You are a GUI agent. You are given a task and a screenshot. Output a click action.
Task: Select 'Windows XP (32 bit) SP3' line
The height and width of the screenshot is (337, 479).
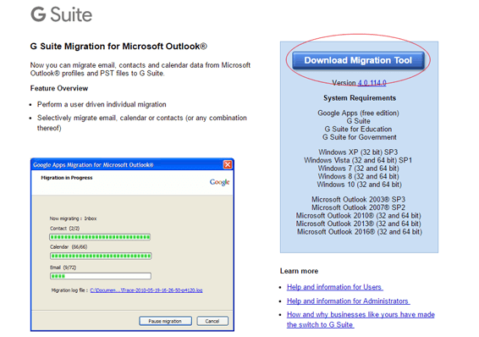tap(358, 152)
